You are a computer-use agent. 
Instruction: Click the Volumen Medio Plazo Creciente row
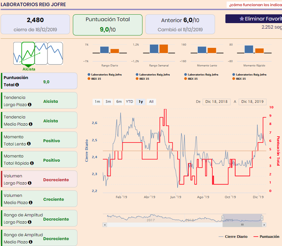[39, 199]
